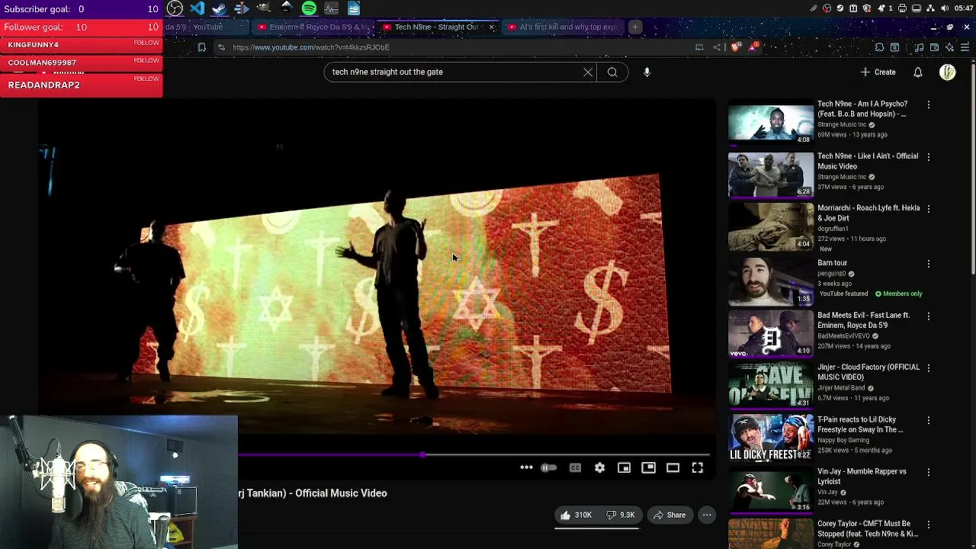The image size is (976, 549).
Task: Open the more actions ellipsis next to Share
Action: (x=707, y=515)
